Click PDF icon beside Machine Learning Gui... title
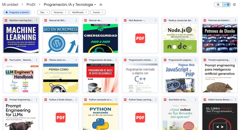This screenshot has width=238, height=130. point(6,20)
